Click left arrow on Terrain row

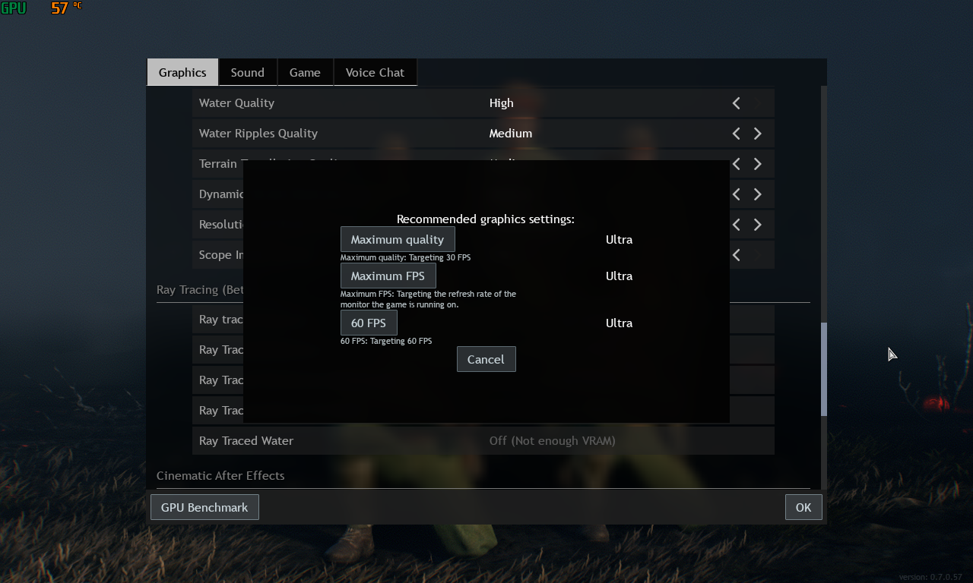pos(736,163)
